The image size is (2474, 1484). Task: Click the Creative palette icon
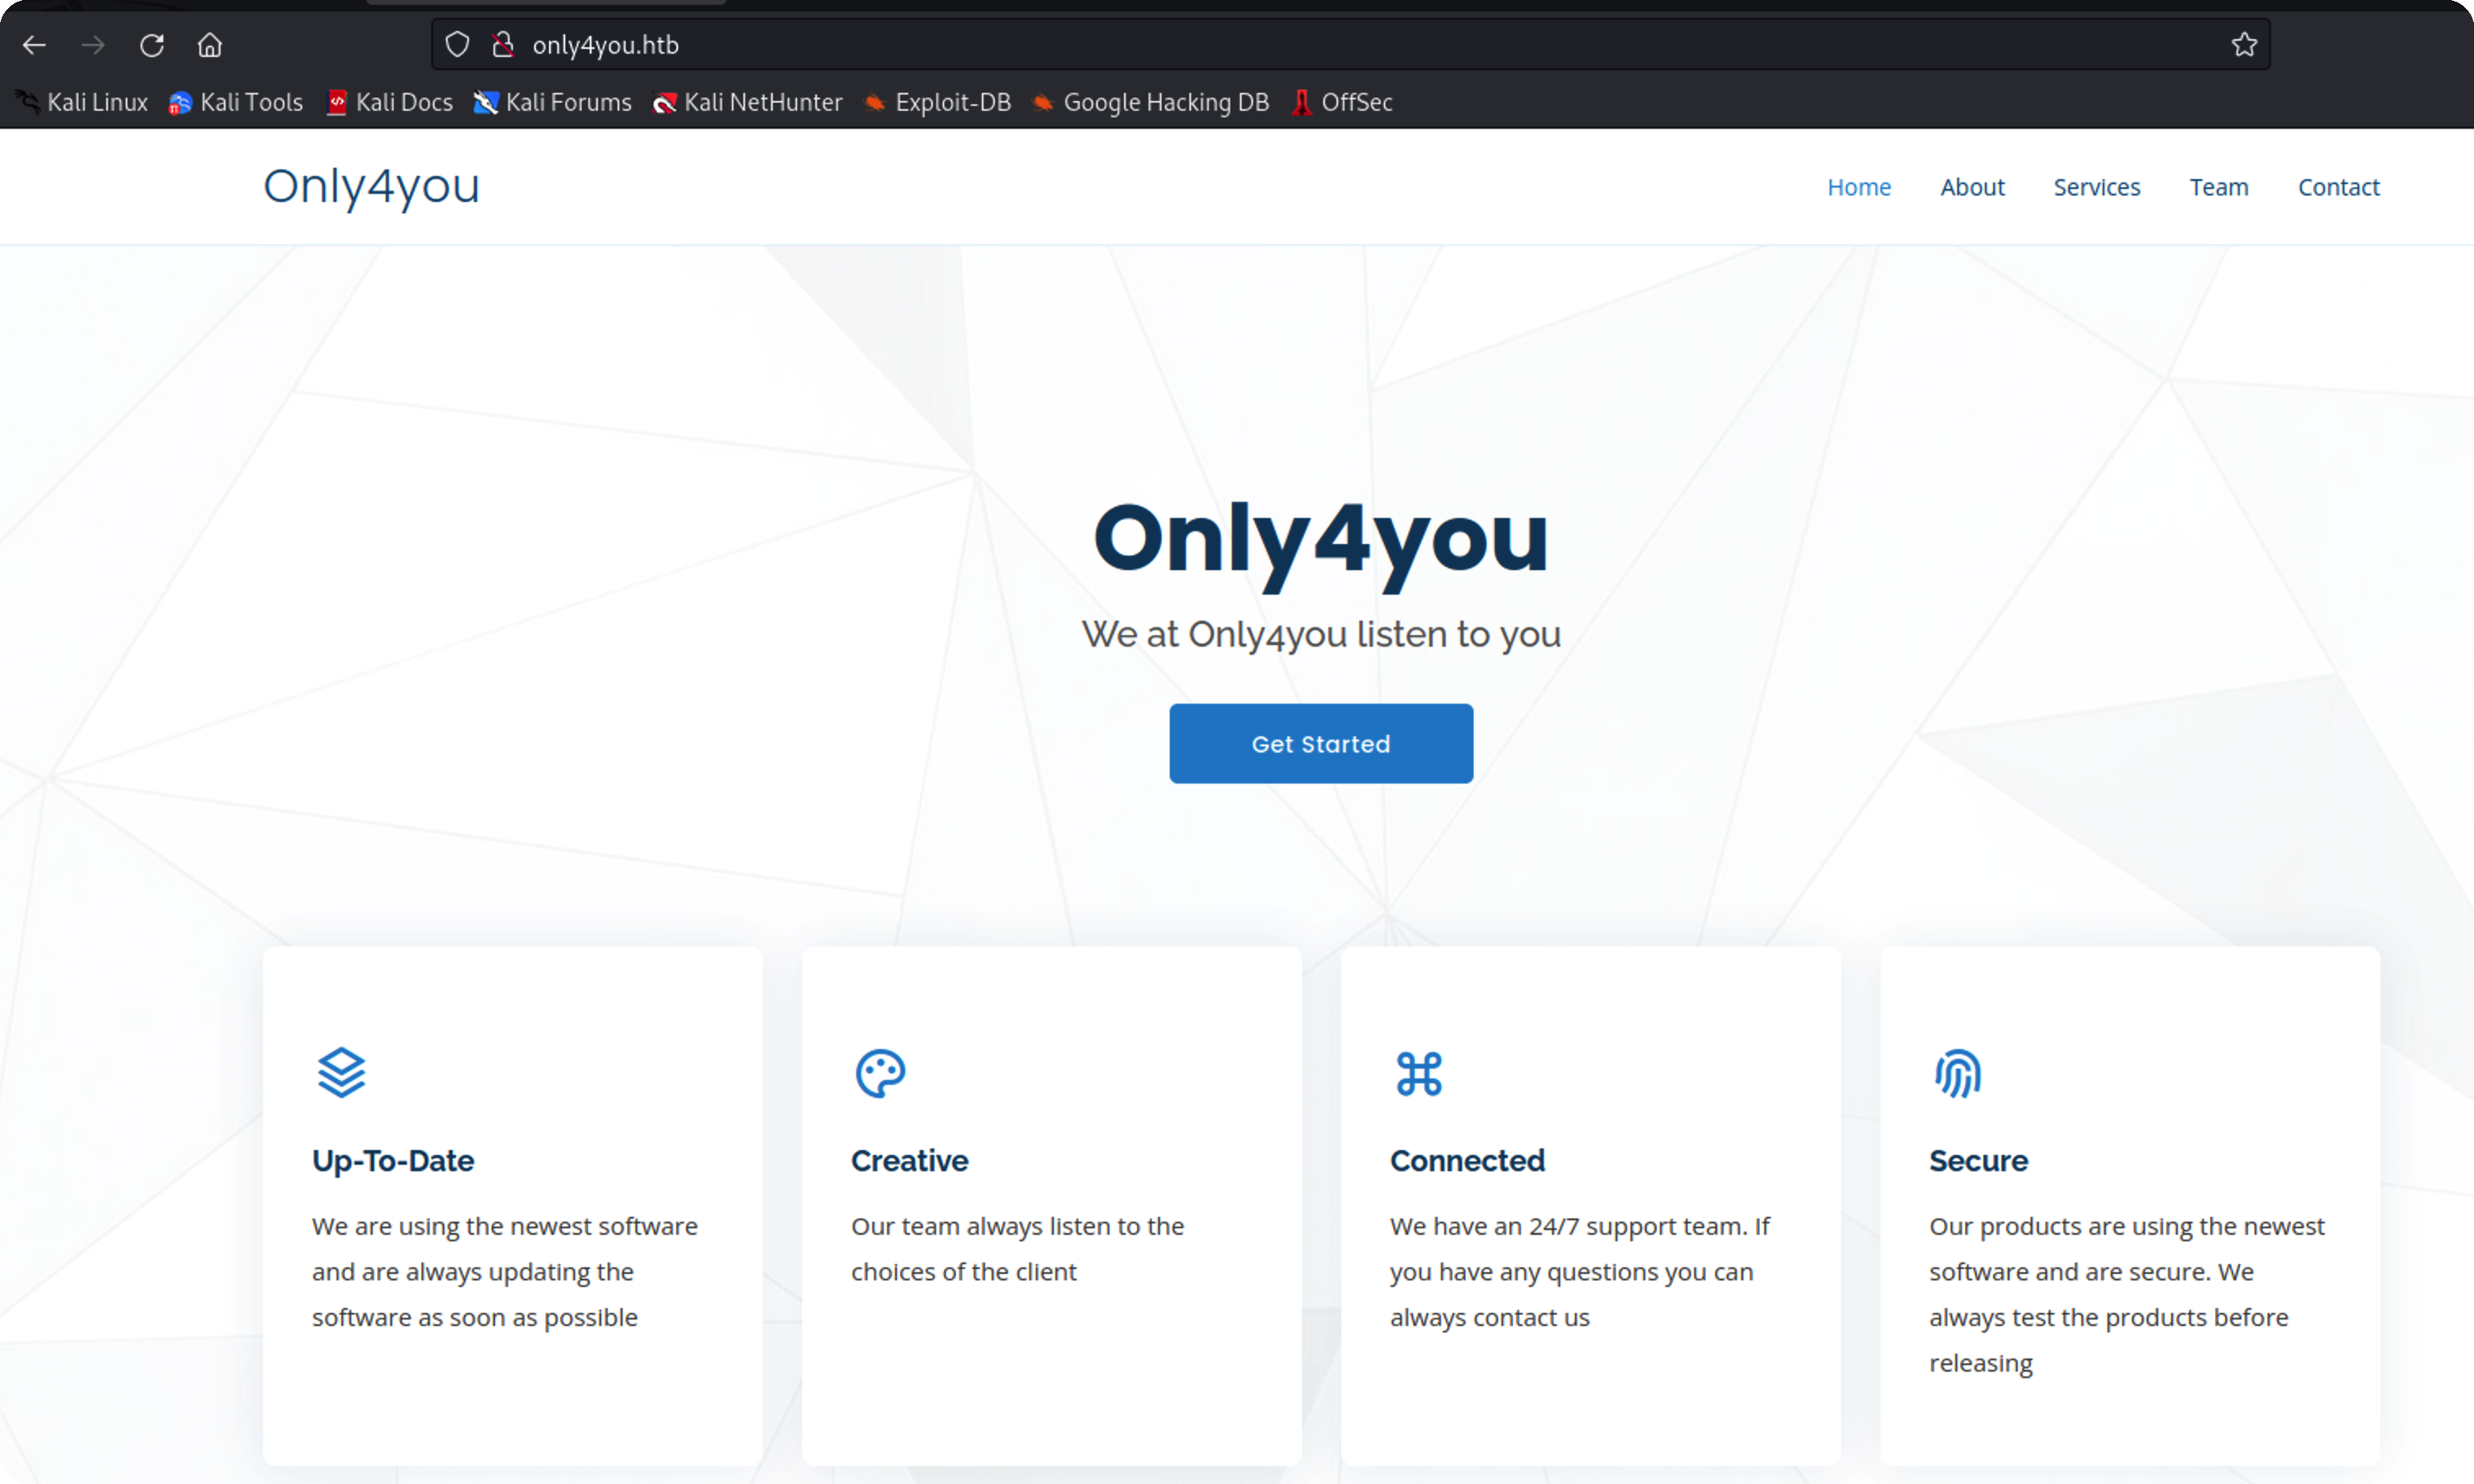(880, 1073)
